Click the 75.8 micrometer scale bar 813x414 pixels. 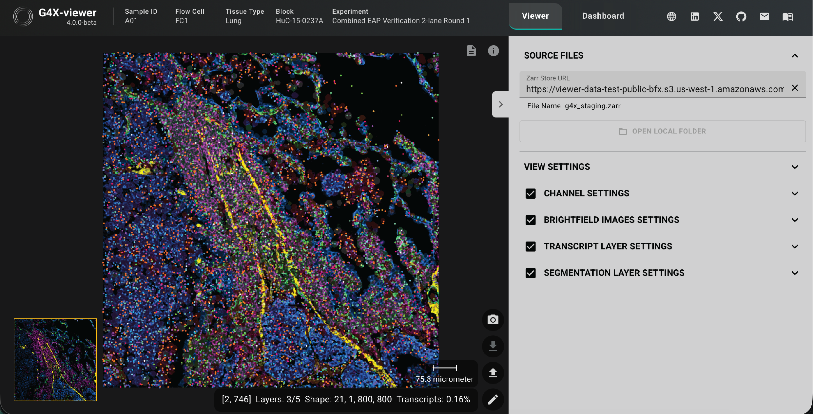[x=445, y=374]
